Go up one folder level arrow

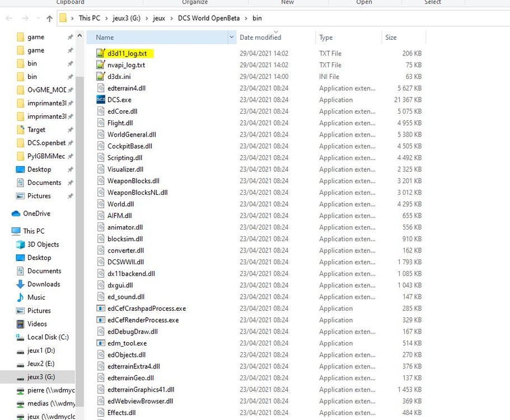[49, 18]
